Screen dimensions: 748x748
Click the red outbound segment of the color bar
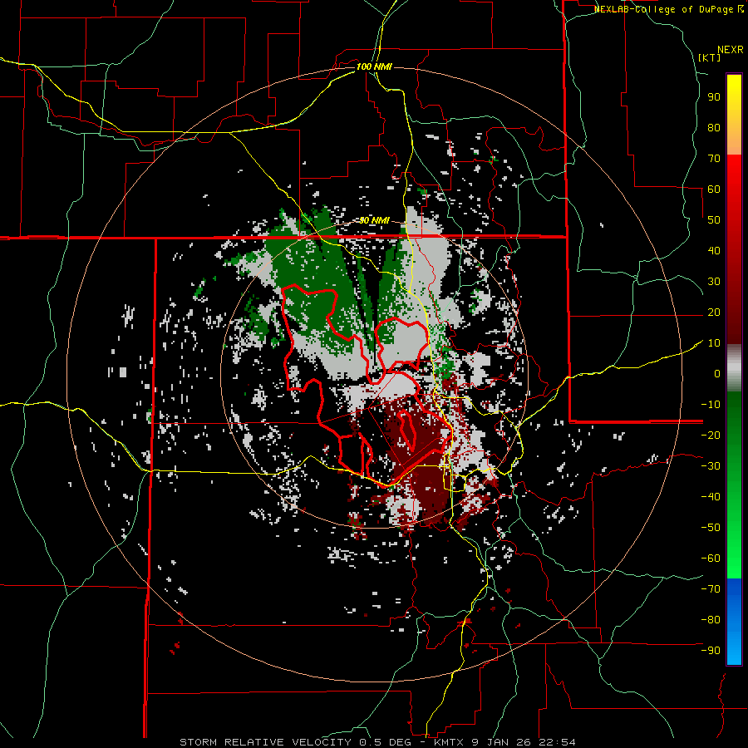click(x=734, y=249)
